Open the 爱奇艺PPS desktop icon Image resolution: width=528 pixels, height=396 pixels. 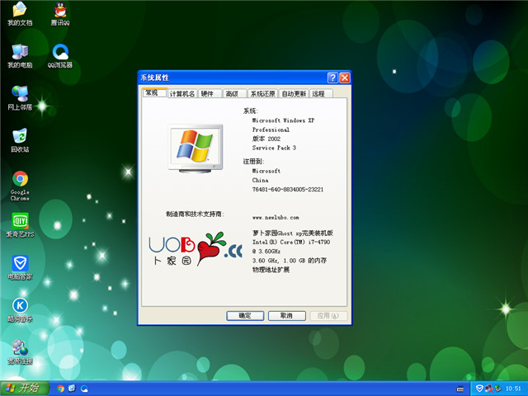(20, 225)
